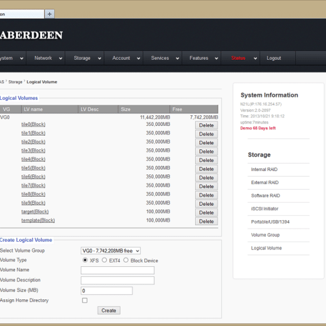Open the tile5(Block) volume link
The width and height of the screenshot is (326, 326).
[33, 168]
